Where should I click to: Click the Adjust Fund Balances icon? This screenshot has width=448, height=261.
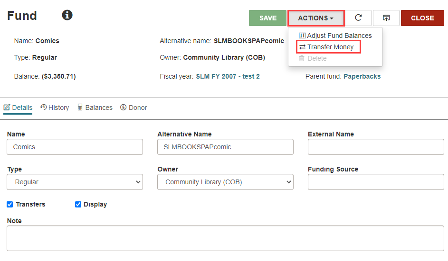pos(302,36)
